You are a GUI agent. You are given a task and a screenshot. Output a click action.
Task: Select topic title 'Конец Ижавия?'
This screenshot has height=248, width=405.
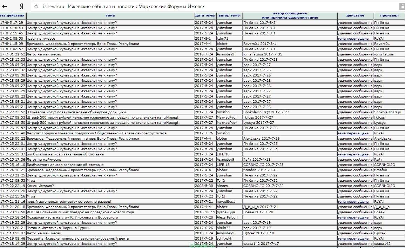[40, 186]
